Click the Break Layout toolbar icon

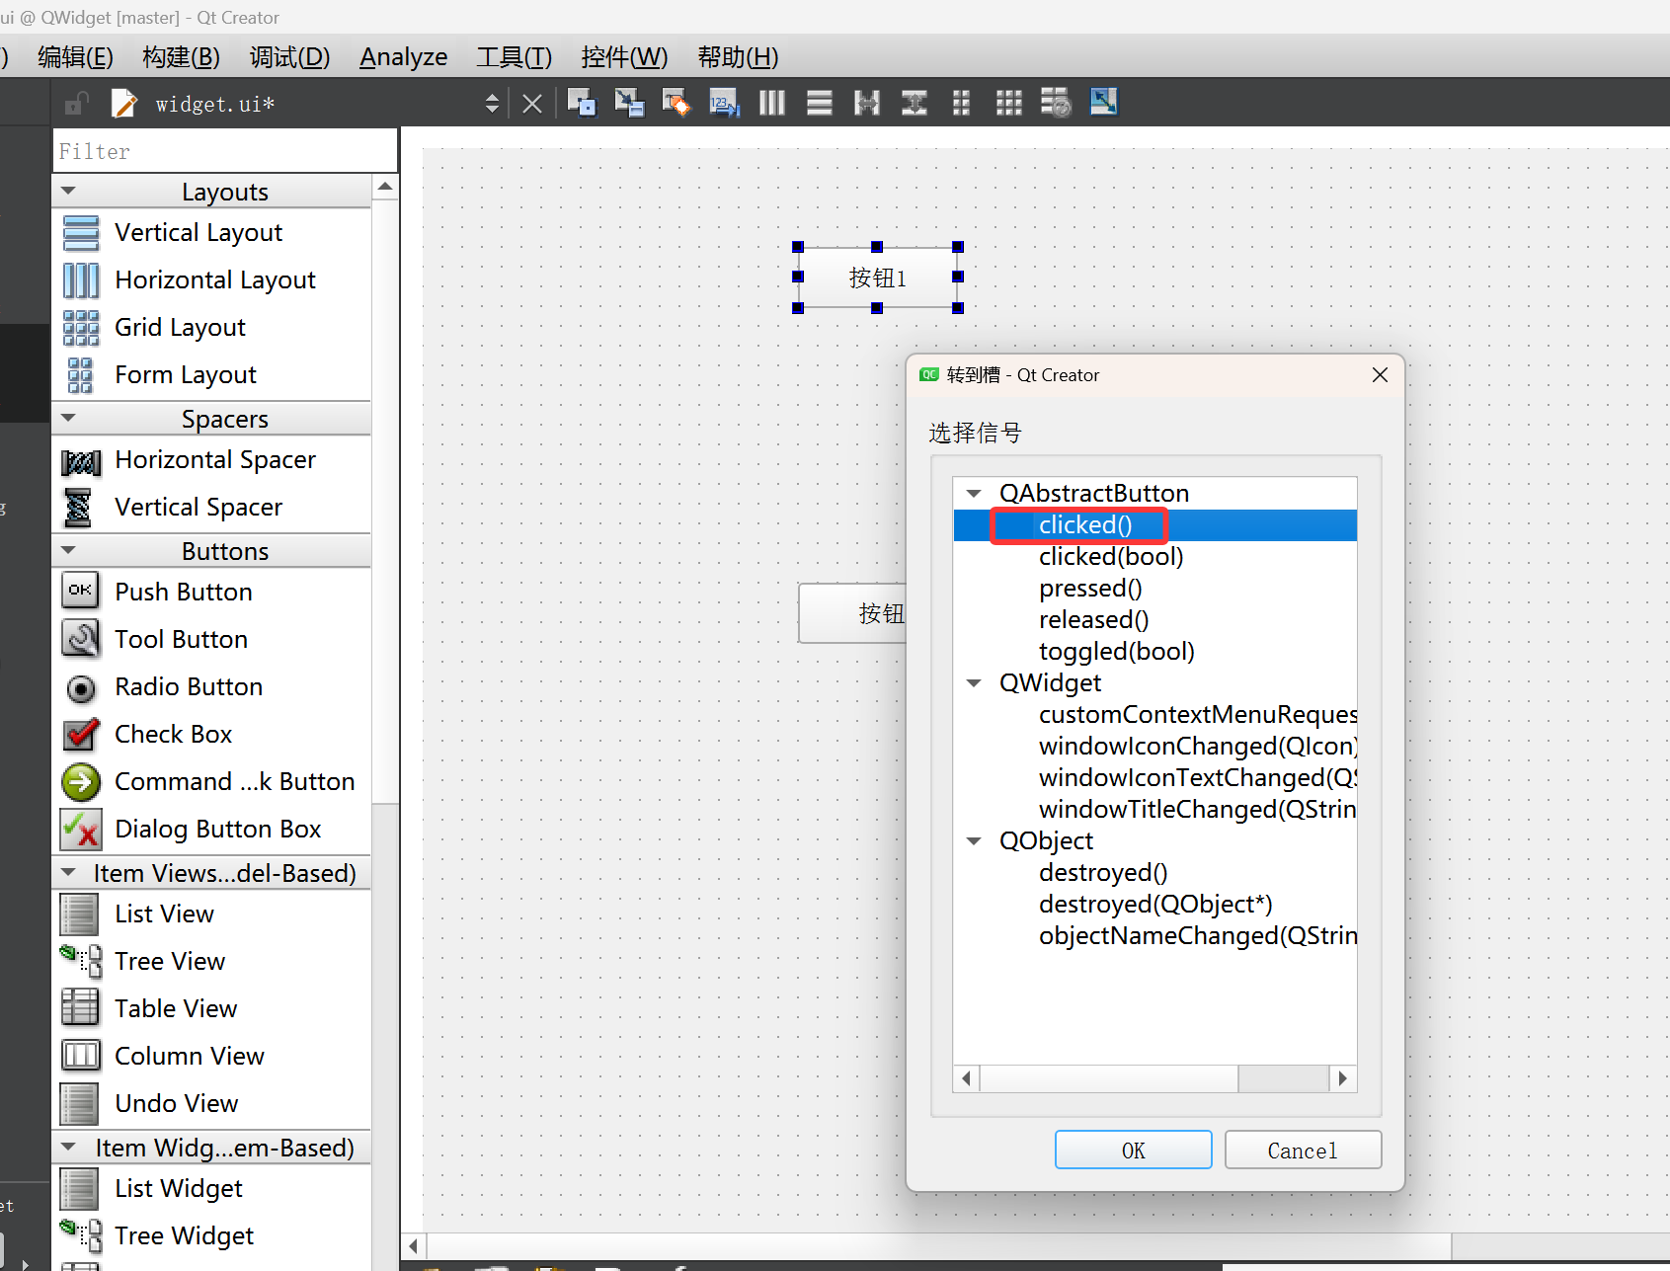(x=1056, y=103)
